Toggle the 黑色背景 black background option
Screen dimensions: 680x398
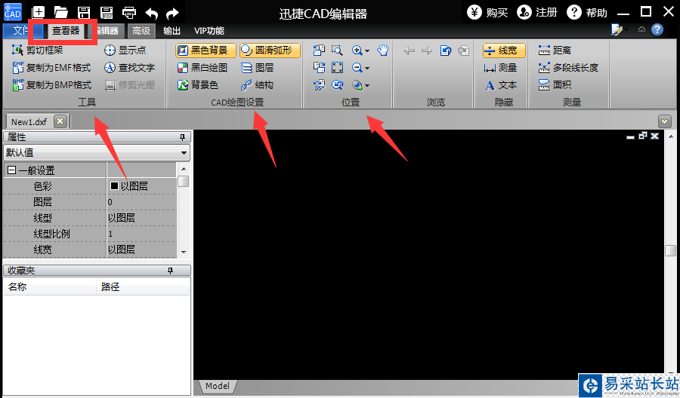[x=206, y=51]
